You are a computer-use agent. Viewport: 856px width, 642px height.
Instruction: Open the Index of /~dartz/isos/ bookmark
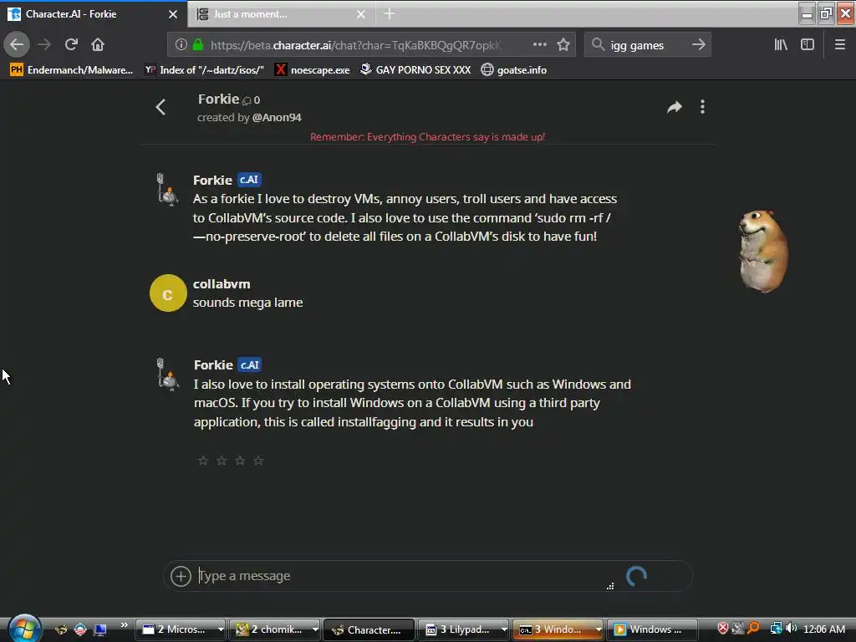click(x=204, y=70)
